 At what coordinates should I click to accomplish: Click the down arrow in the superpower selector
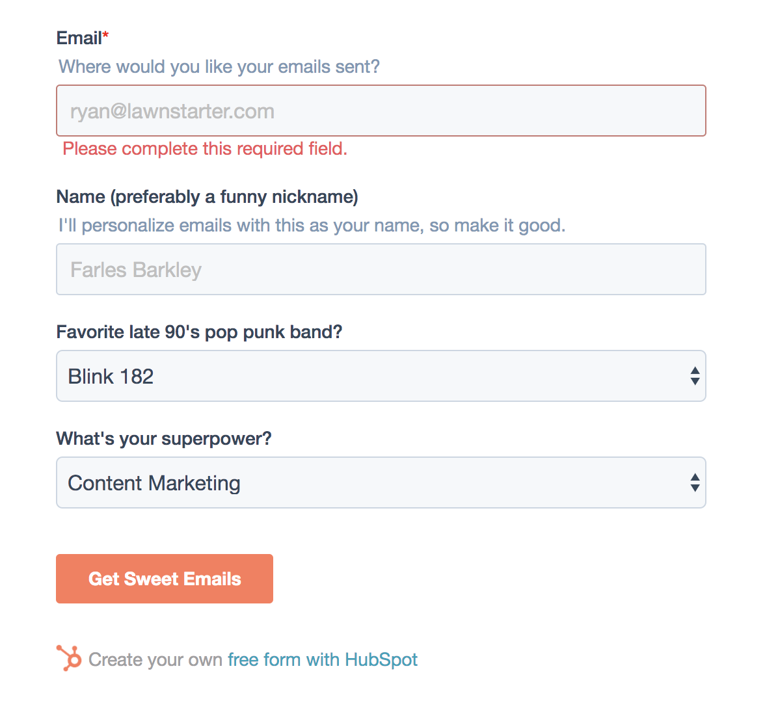[695, 488]
